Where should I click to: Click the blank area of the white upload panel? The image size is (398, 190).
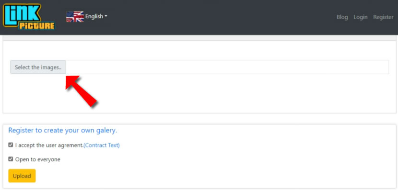coord(228,94)
